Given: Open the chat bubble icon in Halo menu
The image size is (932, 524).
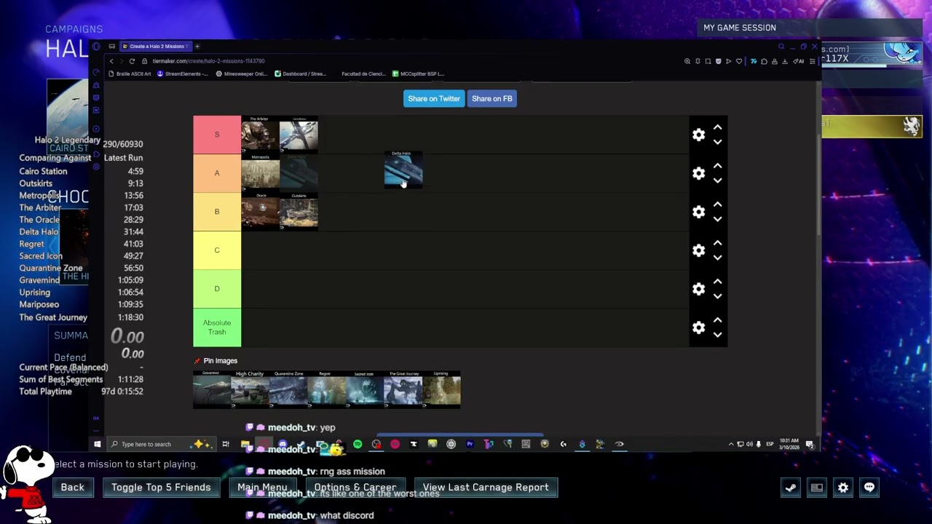Looking at the screenshot, I should (869, 488).
